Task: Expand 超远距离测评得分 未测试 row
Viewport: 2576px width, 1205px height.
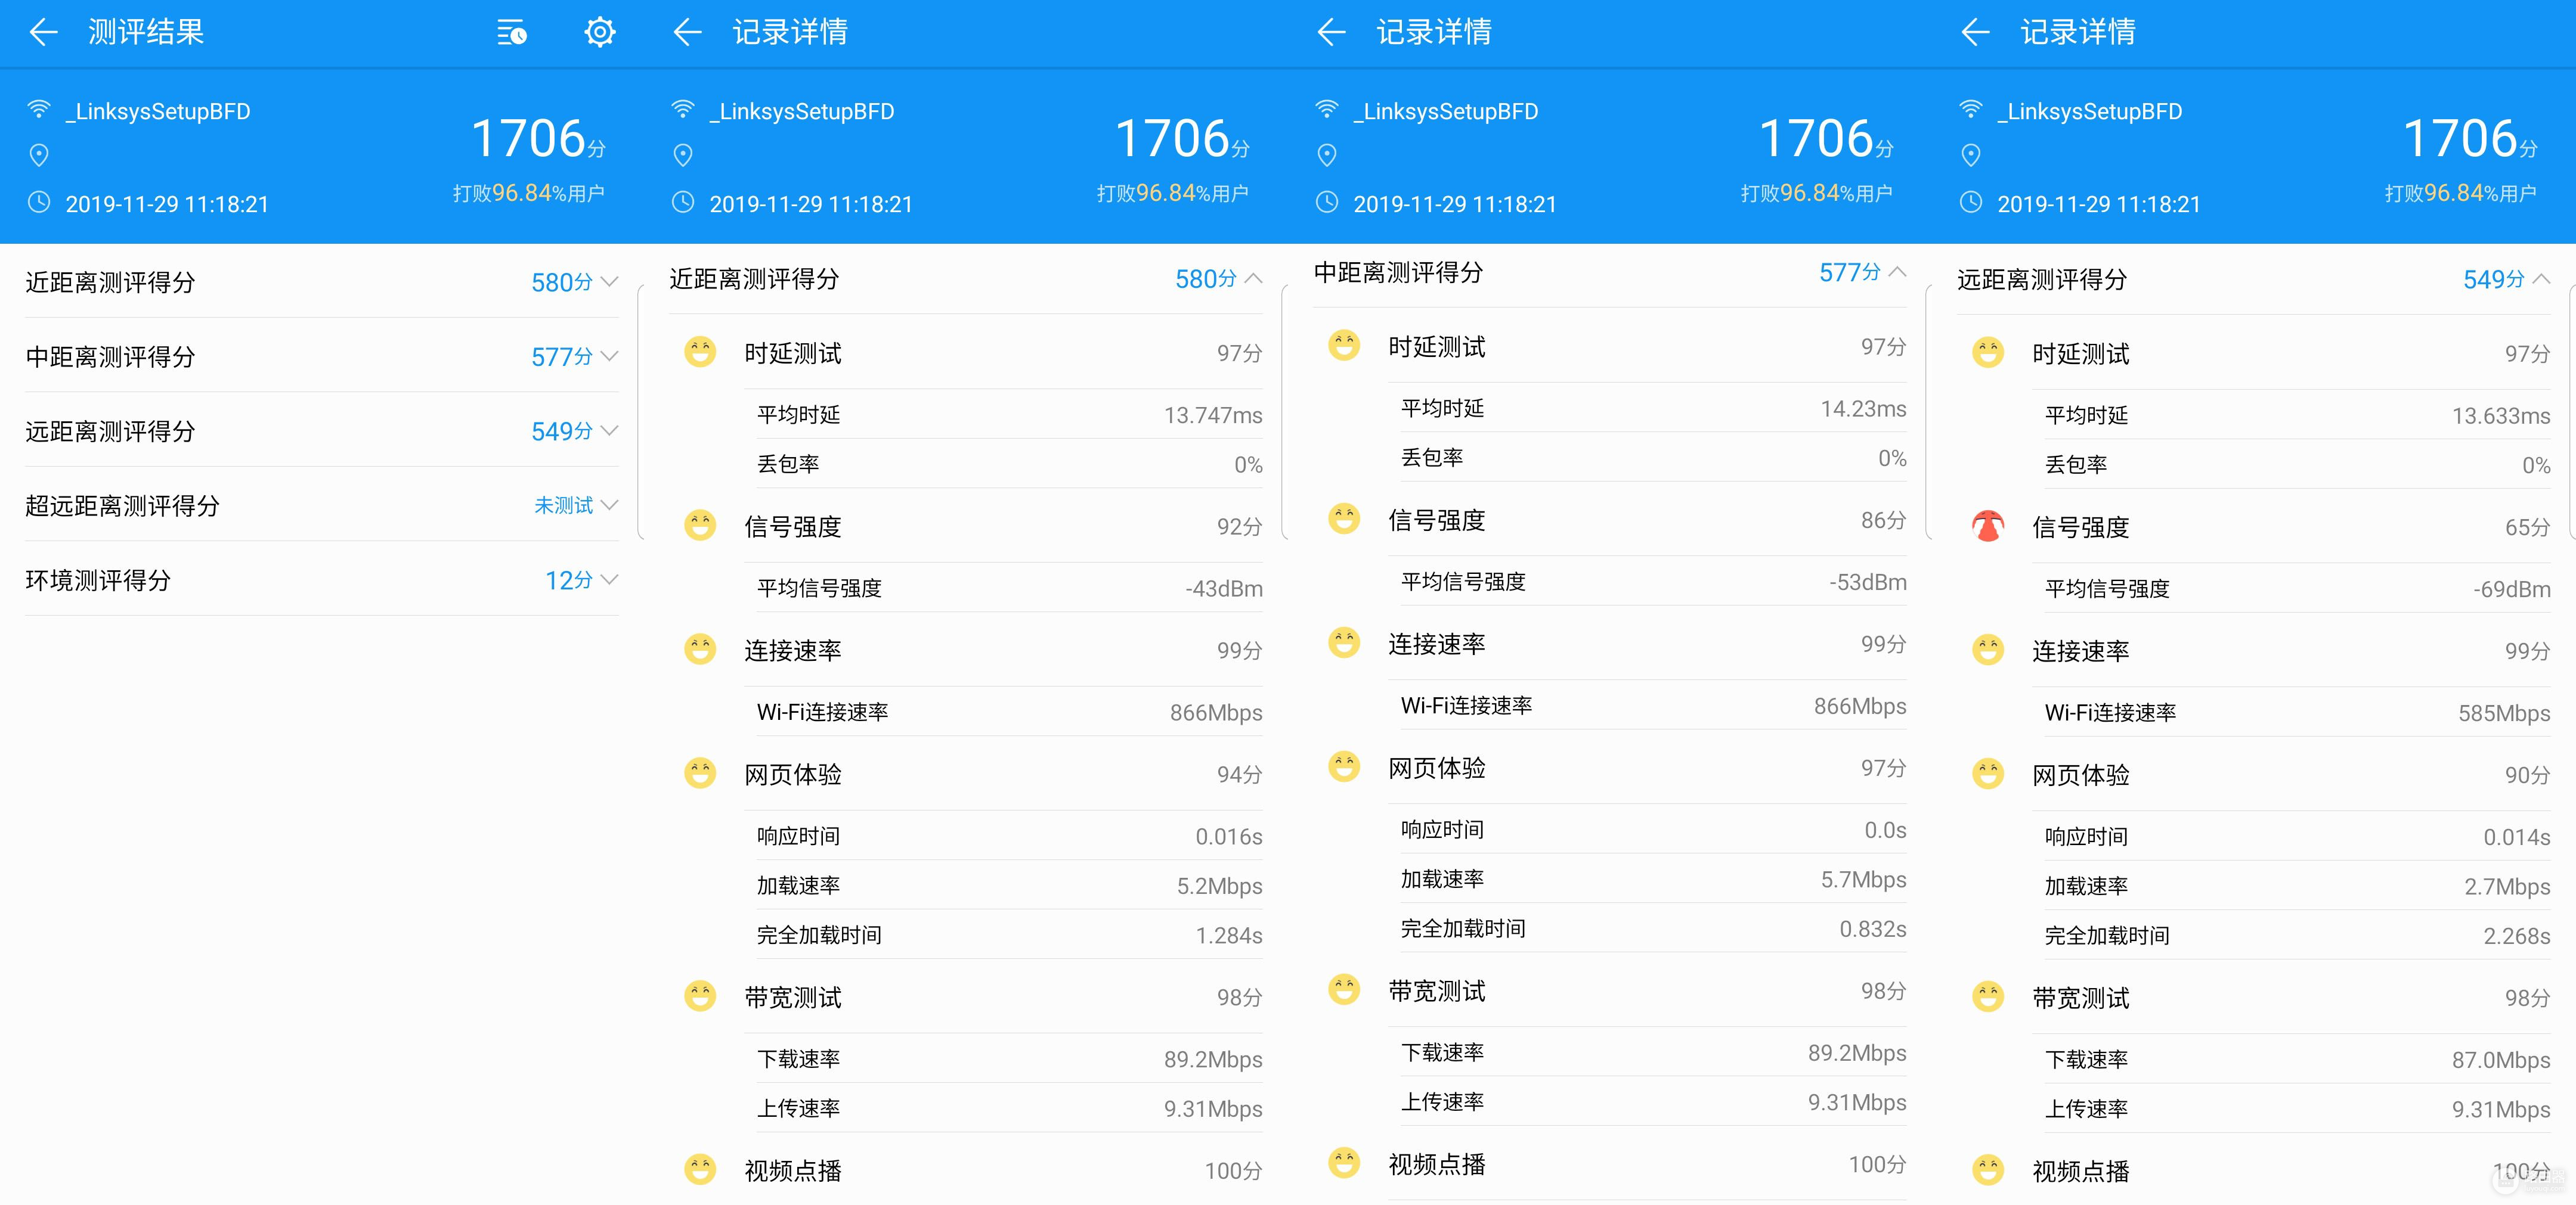Action: coord(609,505)
